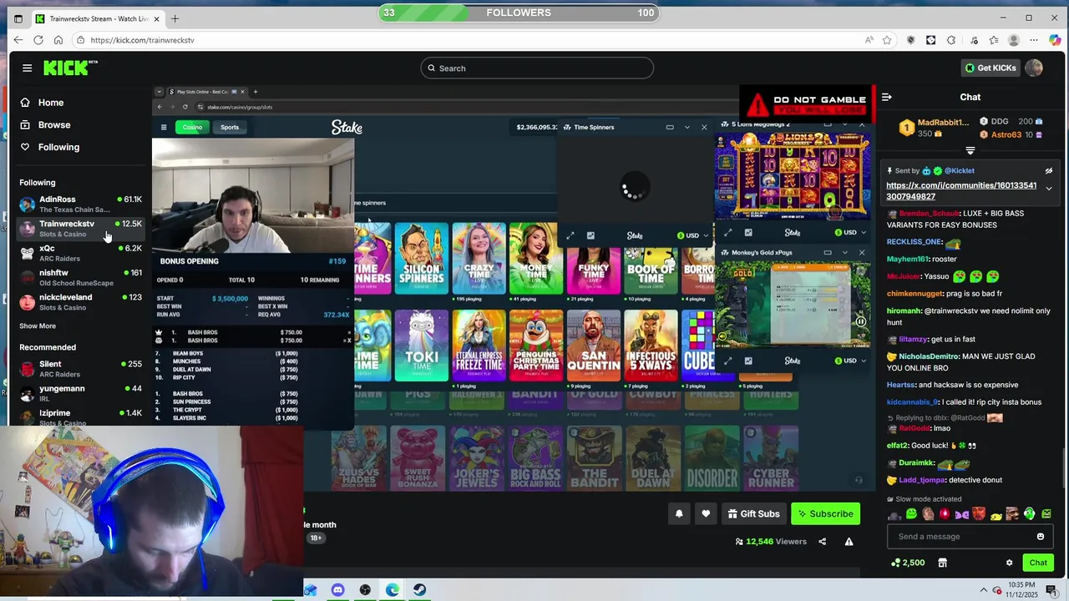Open Copilot in the browser toolbar
The height and width of the screenshot is (601, 1069).
click(x=1055, y=40)
